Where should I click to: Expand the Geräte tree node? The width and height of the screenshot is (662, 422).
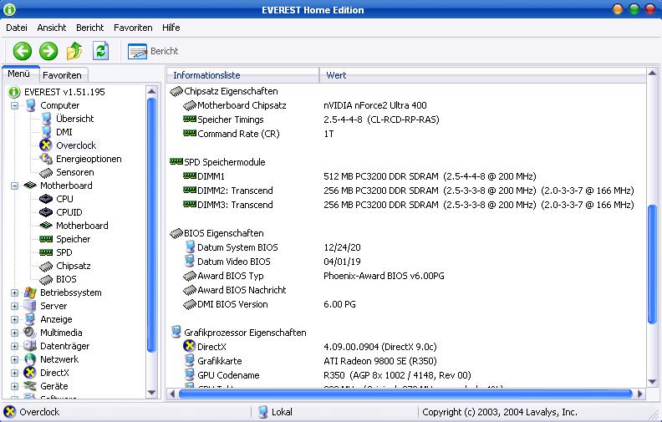pos(14,386)
